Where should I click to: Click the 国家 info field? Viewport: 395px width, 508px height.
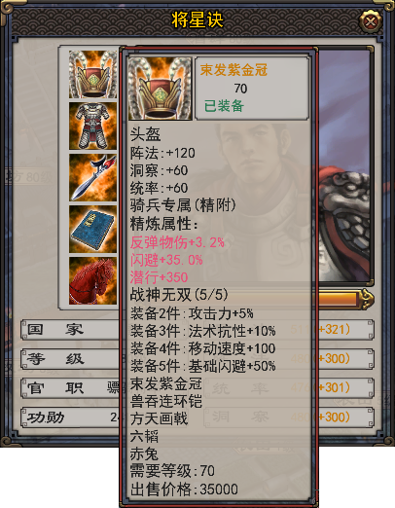(71, 330)
